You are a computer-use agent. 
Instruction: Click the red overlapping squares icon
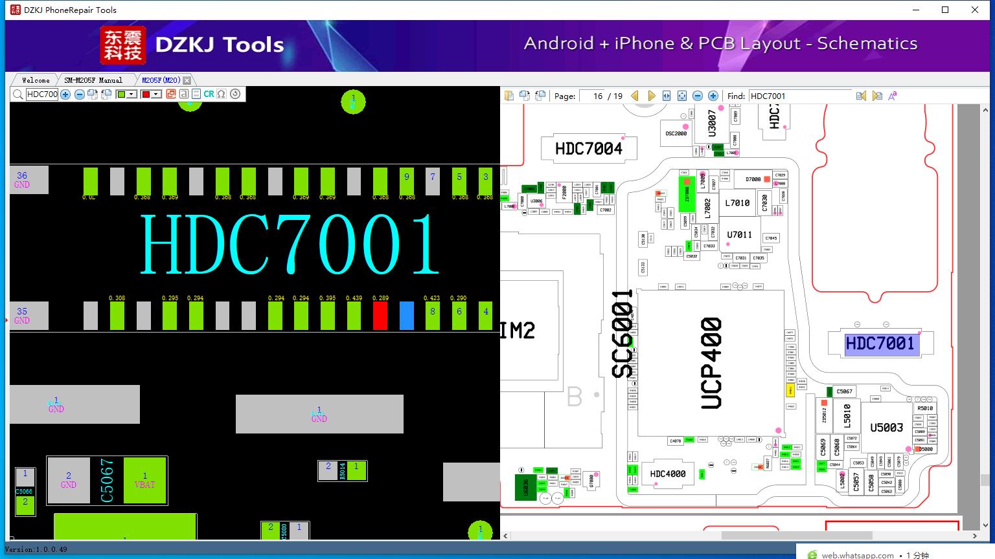click(170, 94)
